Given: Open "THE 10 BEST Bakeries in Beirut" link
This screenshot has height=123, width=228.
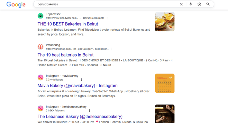Looking at the screenshot, I should click(68, 24).
